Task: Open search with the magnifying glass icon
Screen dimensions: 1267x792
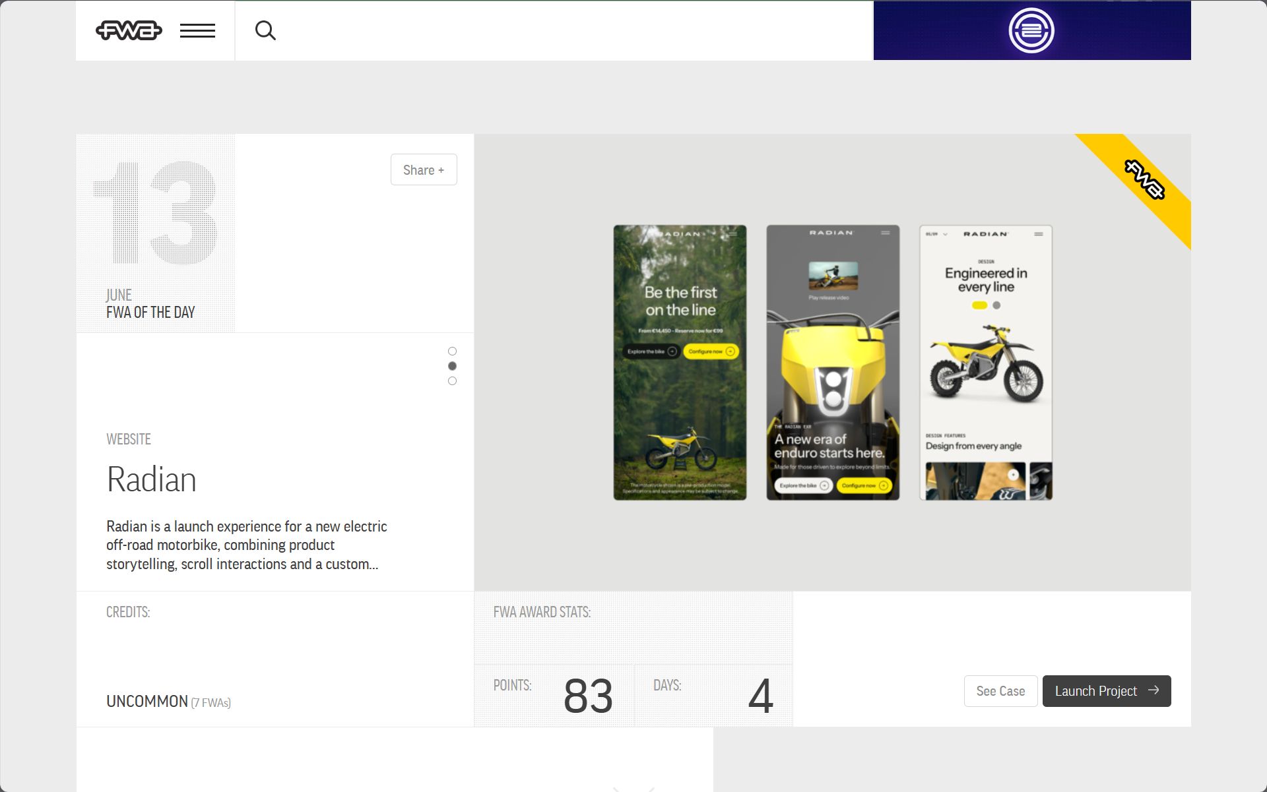Action: (265, 30)
